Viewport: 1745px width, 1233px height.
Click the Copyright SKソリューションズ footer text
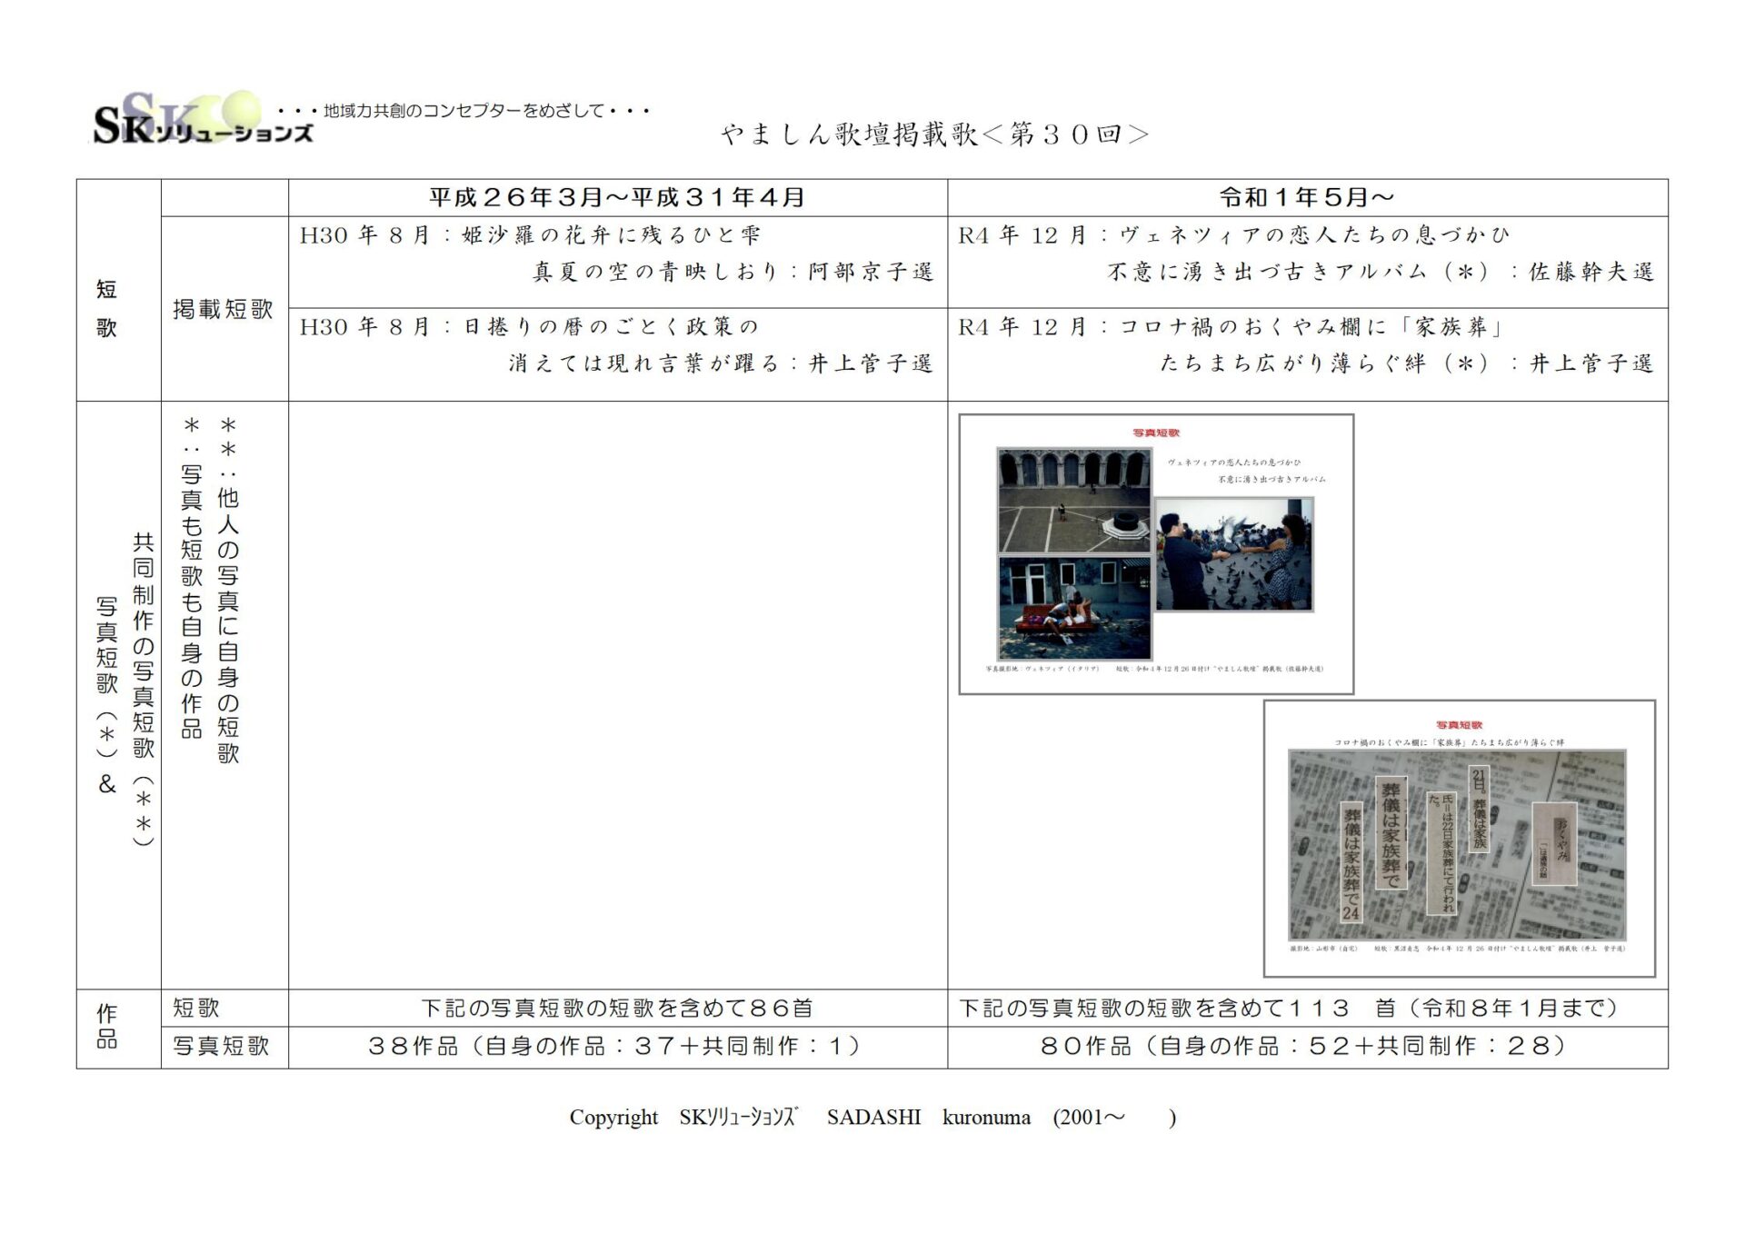[x=872, y=1117]
